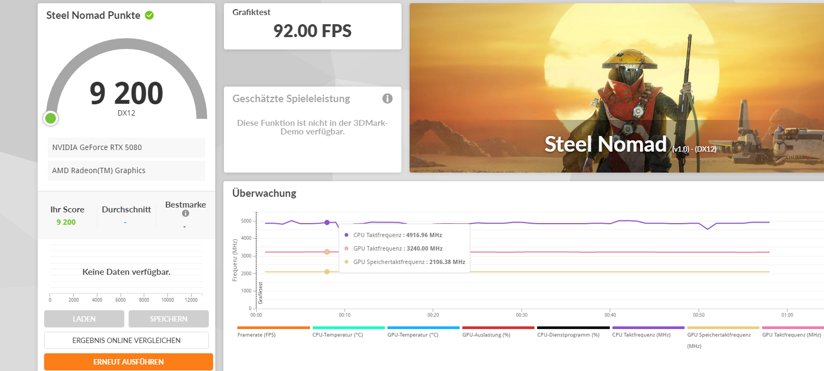Screen dimensions: 824x371
Task: Click the Keine Daten verfügbar message
Action: [x=126, y=272]
